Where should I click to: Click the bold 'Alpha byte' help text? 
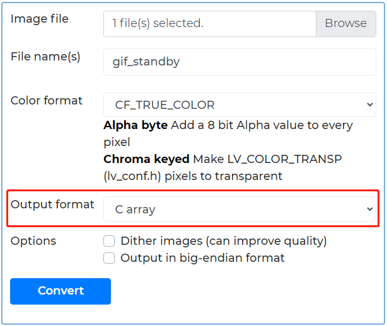pyautogui.click(x=136, y=125)
